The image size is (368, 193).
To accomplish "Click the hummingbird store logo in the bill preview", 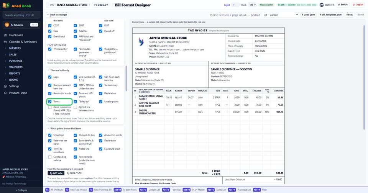I will (141, 42).
